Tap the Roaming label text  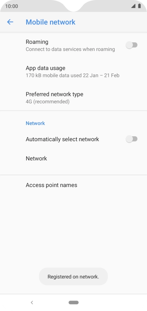(x=37, y=42)
